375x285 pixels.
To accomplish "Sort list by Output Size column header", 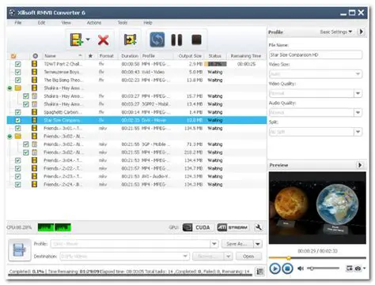I will pos(190,56).
